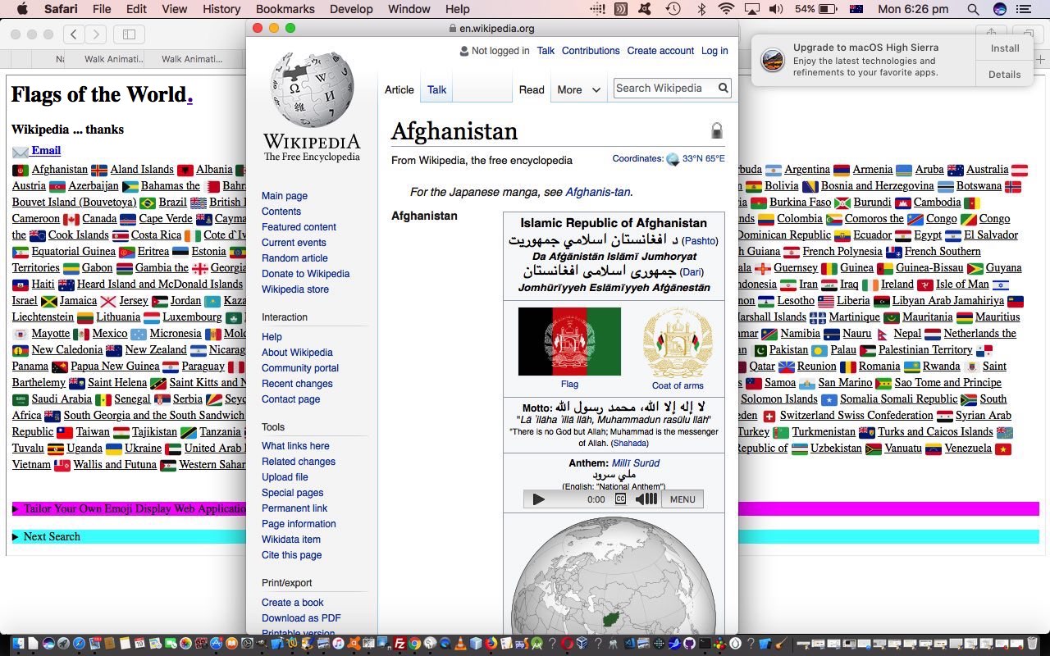Open the Apple menu
The height and width of the screenshot is (656, 1050).
(22, 9)
